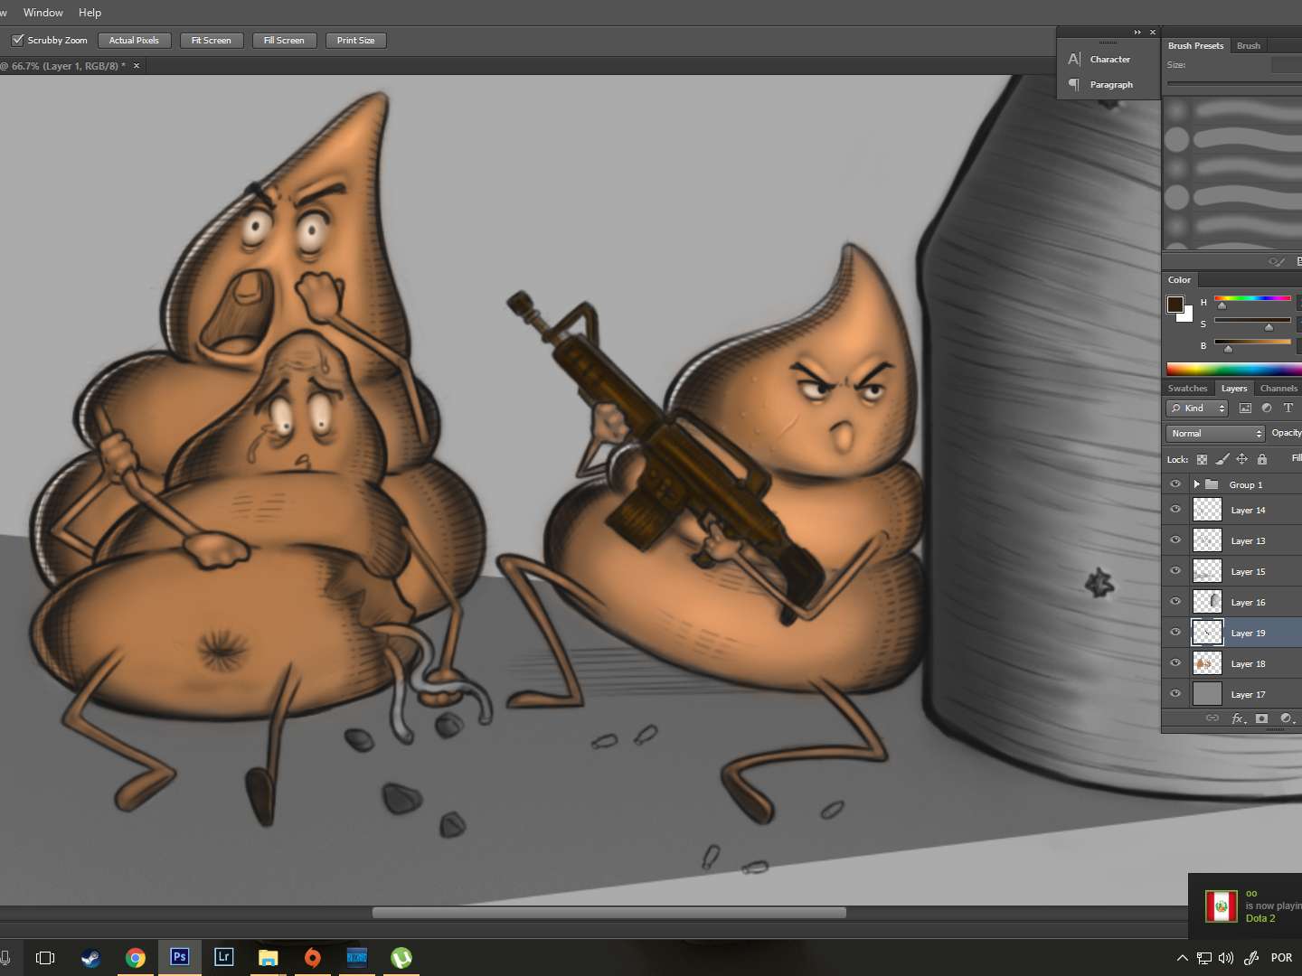Pick a color from the spectrum ramp

(x=1234, y=369)
